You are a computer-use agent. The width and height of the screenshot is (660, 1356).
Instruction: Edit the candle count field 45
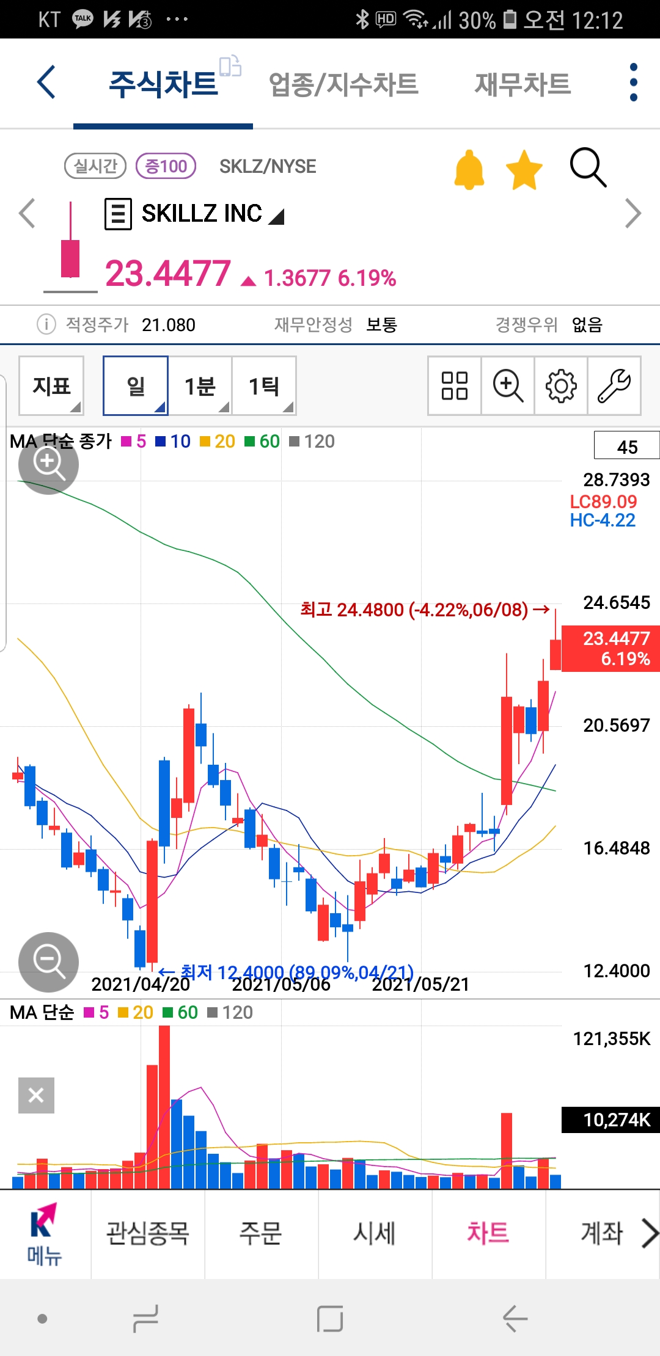(627, 445)
